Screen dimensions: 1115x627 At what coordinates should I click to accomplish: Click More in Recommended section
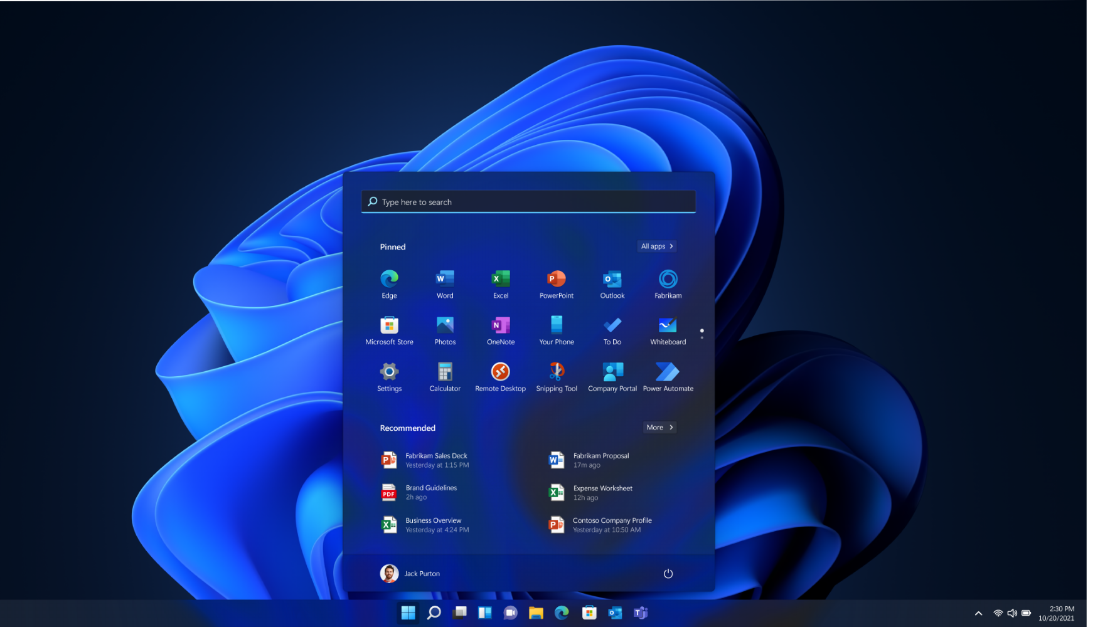click(660, 428)
